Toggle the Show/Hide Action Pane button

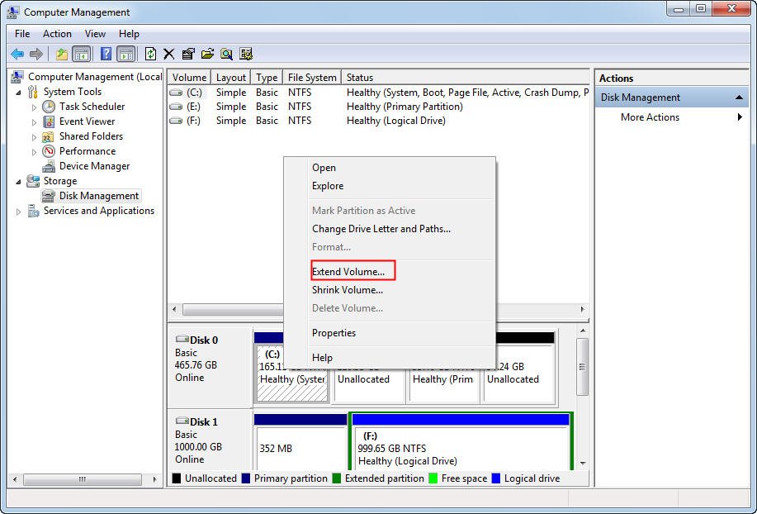[x=125, y=53]
